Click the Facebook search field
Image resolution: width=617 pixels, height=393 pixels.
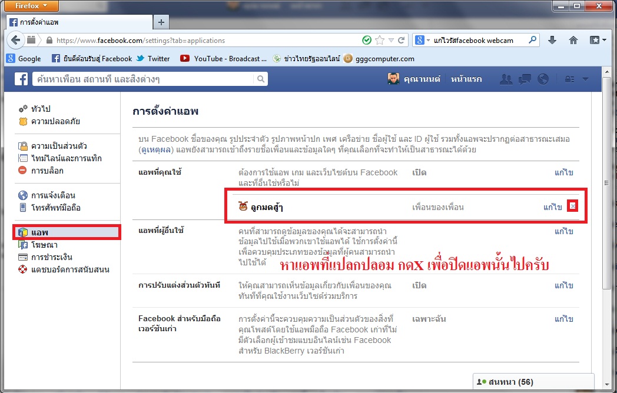(x=143, y=79)
